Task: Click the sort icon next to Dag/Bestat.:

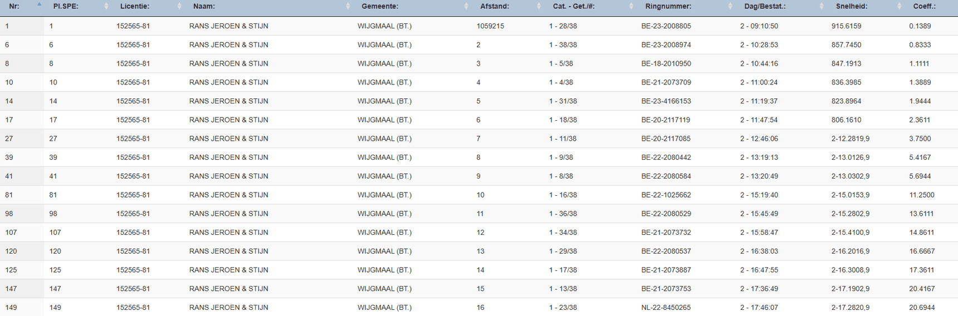Action: click(x=822, y=6)
